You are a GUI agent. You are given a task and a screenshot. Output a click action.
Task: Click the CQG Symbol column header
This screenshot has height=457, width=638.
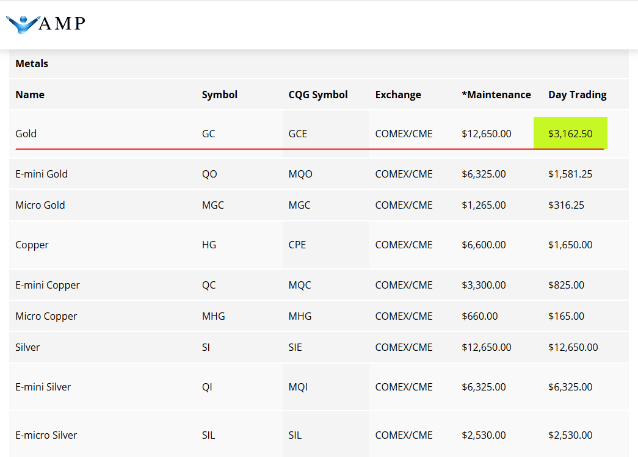pyautogui.click(x=318, y=95)
